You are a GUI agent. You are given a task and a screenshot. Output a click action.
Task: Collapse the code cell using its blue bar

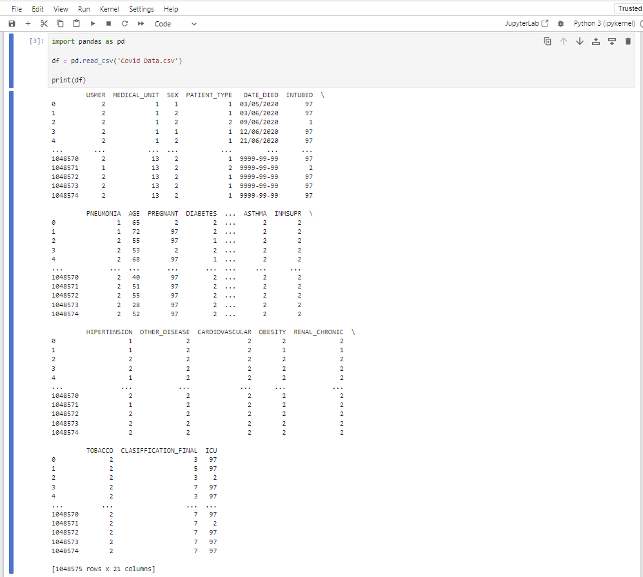(12, 61)
